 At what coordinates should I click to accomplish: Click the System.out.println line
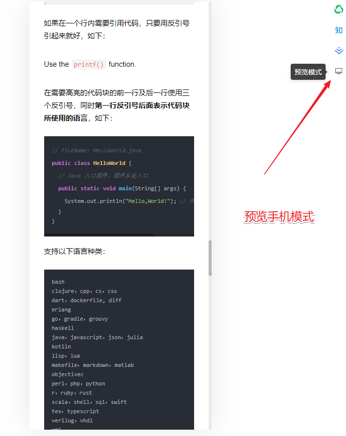pos(129,201)
